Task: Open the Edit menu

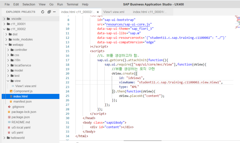Action: [x=16, y=4]
